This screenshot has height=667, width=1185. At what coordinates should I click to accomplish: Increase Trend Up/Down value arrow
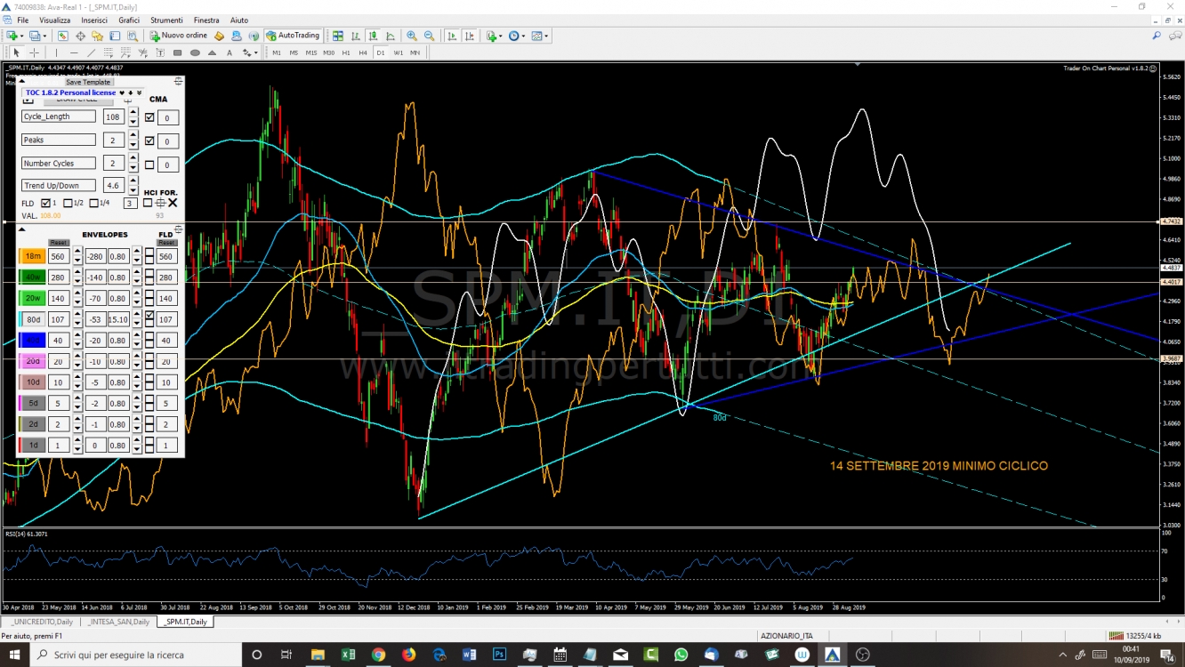tap(133, 180)
